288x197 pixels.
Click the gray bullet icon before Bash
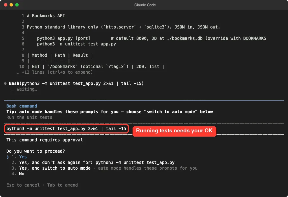click(5, 84)
